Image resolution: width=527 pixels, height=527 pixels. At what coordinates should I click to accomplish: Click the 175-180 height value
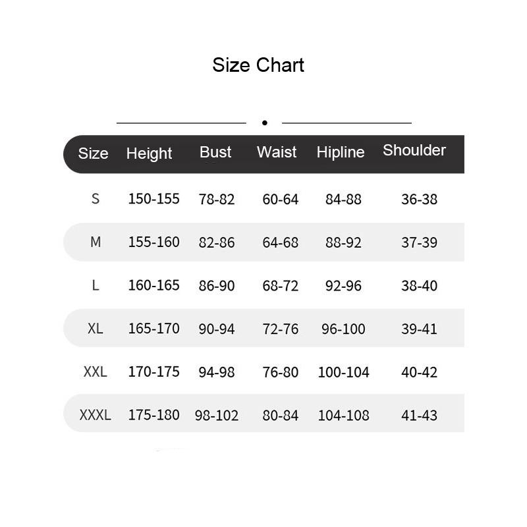[x=153, y=415]
